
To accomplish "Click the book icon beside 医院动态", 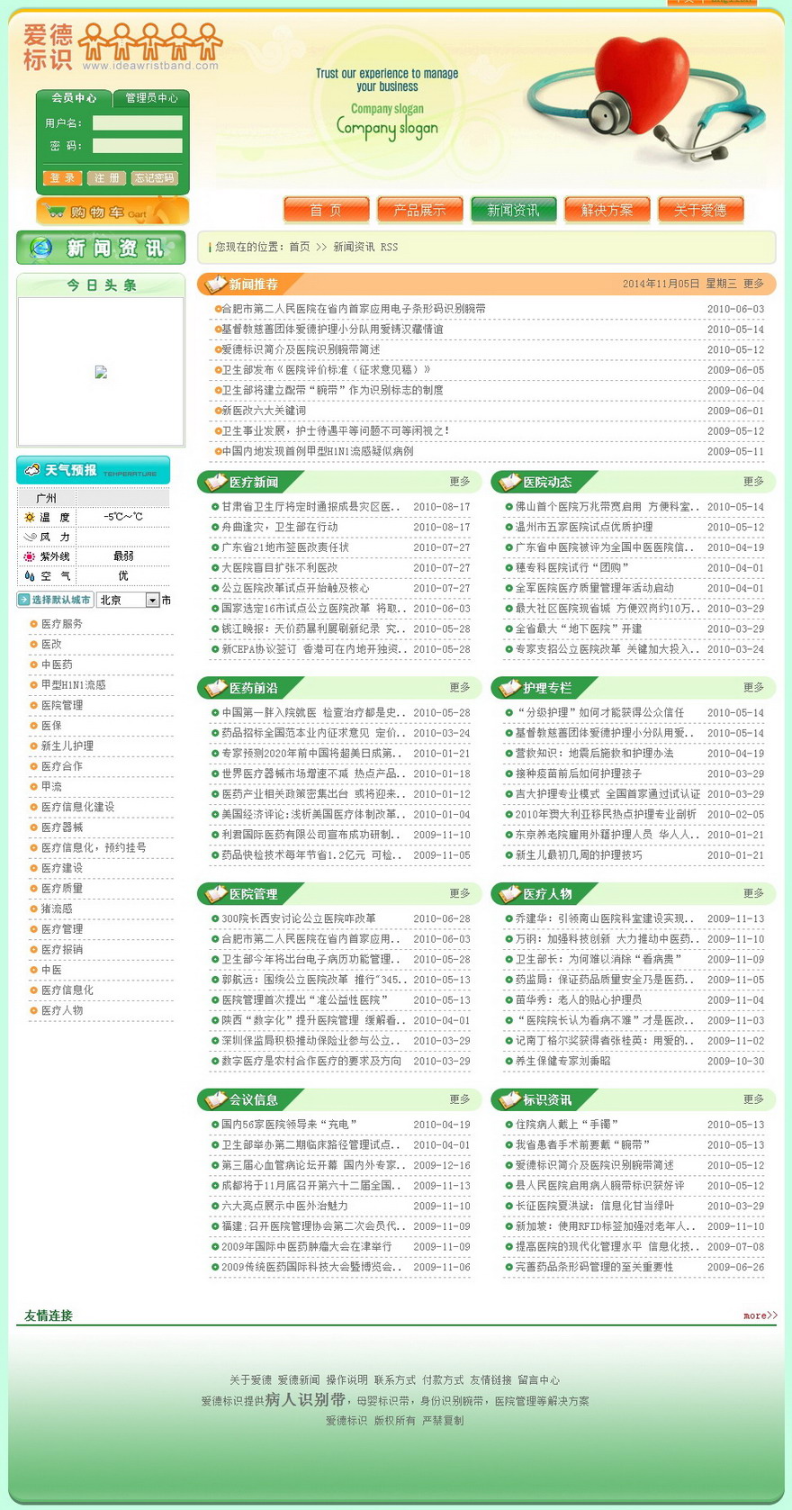I will click(x=509, y=482).
